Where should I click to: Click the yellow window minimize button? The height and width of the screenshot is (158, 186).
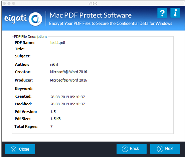tap(9, 3)
